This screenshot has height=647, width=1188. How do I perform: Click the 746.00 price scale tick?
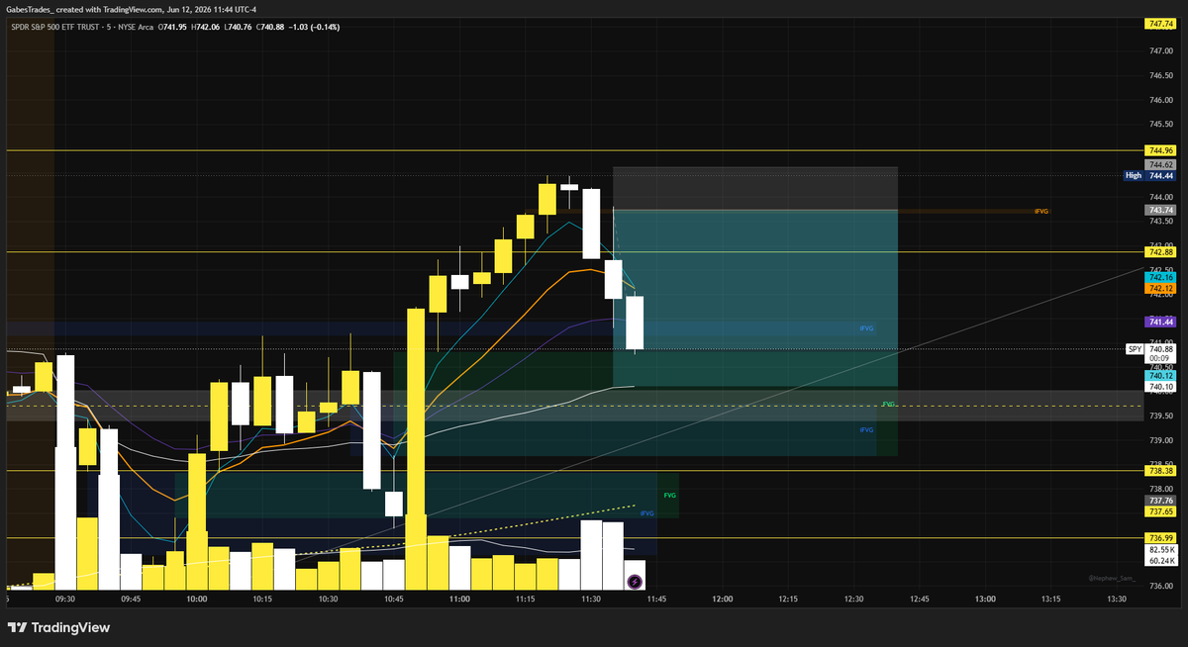coord(1162,100)
